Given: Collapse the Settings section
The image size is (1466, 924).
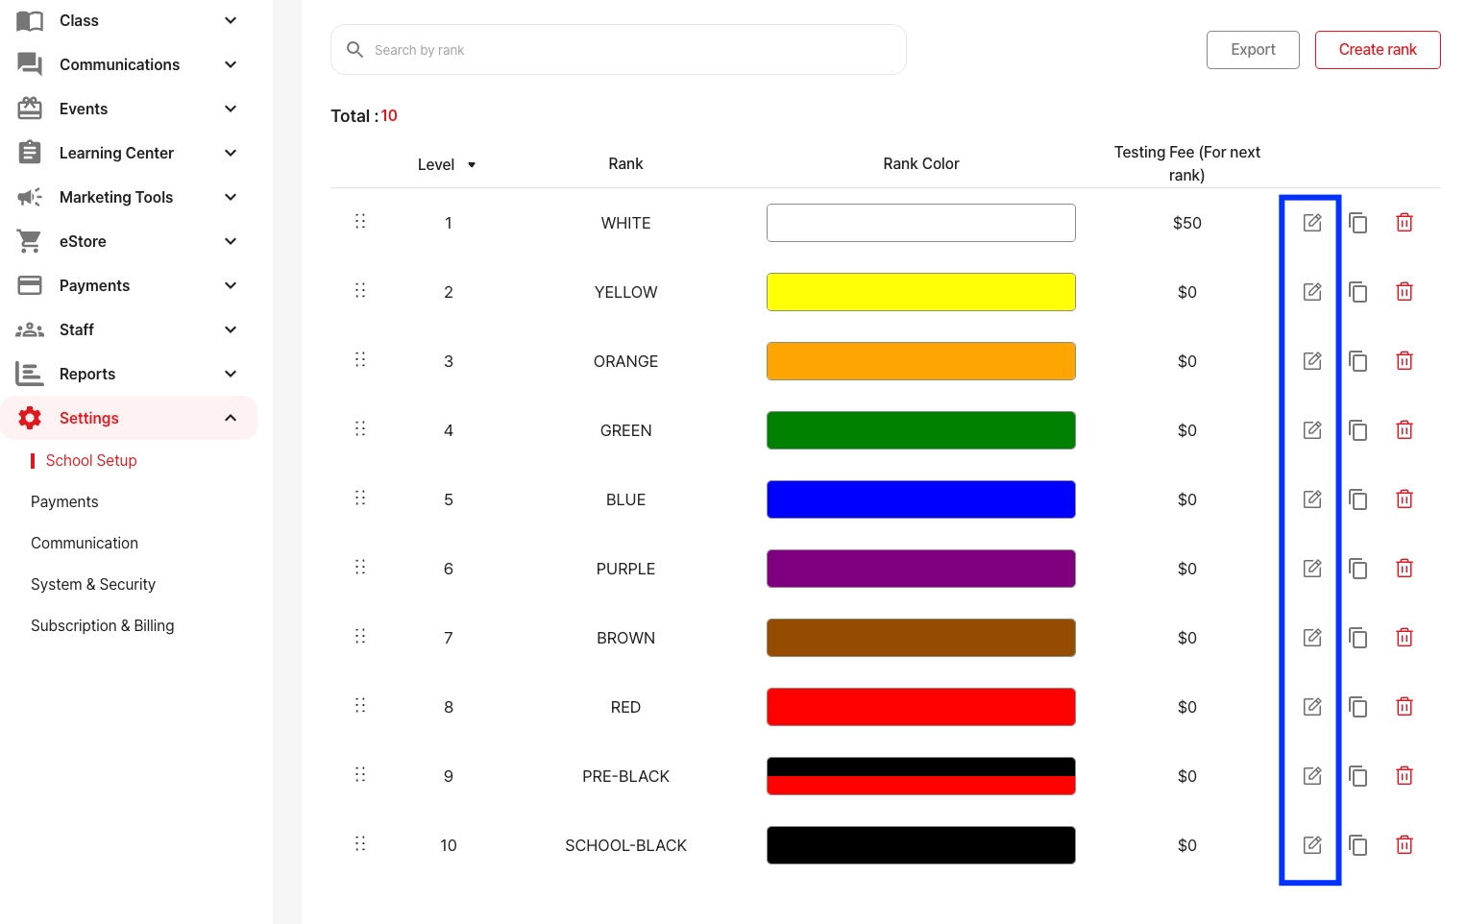Looking at the screenshot, I should (x=231, y=418).
